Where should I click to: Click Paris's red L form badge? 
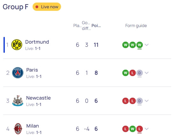[133, 73]
